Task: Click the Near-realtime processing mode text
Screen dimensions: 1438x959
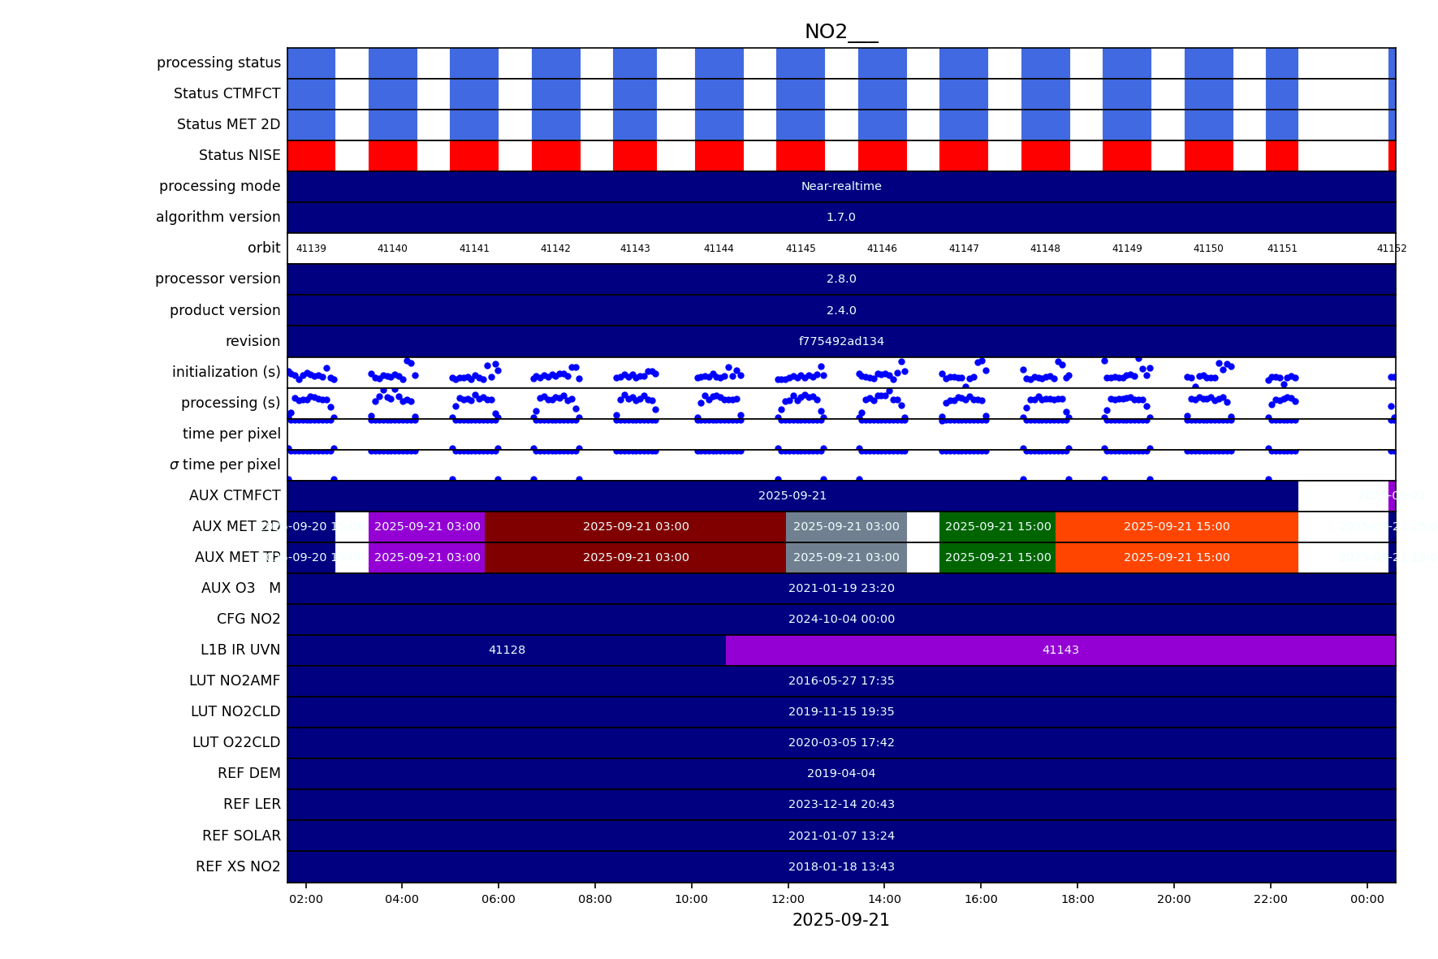Action: point(840,187)
